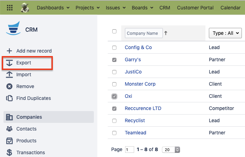Click the Import upload icon
This screenshot has width=245, height=157.
(9, 74)
